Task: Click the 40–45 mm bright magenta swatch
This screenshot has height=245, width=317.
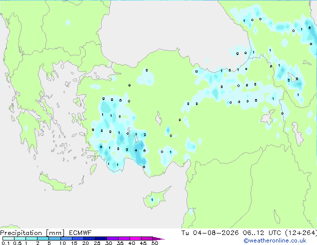Action: coord(135,238)
